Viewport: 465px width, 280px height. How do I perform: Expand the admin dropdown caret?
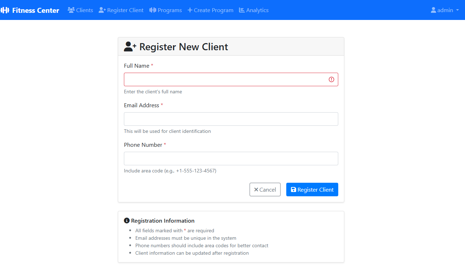click(x=457, y=10)
